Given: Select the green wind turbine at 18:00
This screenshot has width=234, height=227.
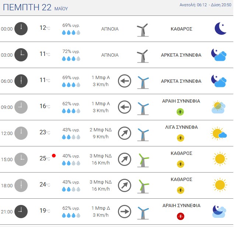Looking at the screenshot, I should 143,186.
